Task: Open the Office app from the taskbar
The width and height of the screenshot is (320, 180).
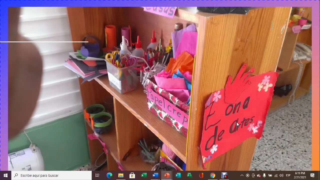Action: pos(201,175)
